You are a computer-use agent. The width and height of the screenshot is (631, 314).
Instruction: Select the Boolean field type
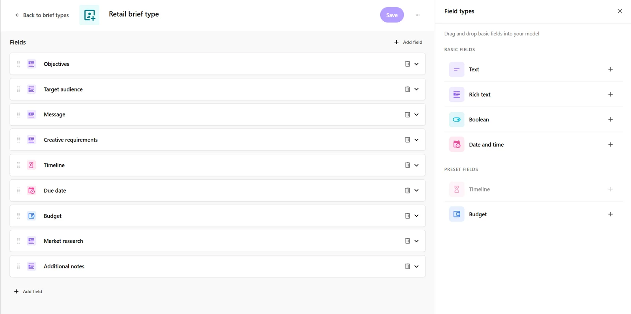click(x=534, y=119)
